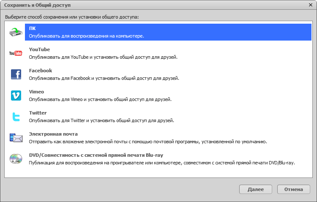Click description 'Опубликовать для Twitter и установить общий доступ'

pos(101,120)
